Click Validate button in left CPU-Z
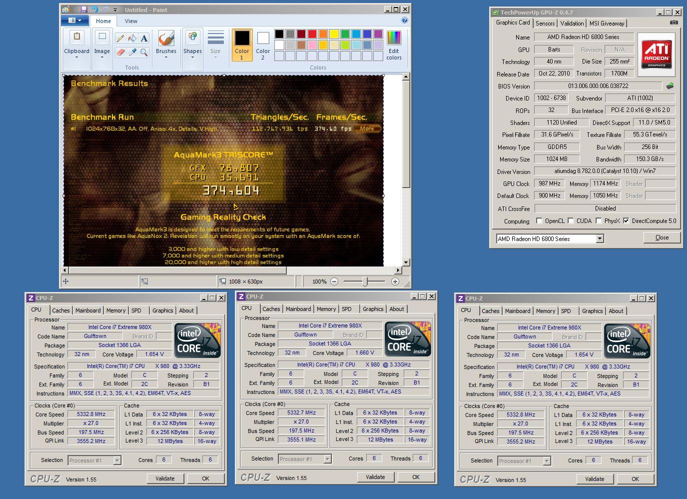687x499 pixels. coord(165,478)
